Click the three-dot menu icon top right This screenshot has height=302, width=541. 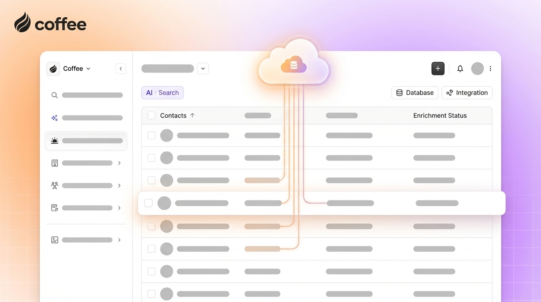tap(490, 68)
